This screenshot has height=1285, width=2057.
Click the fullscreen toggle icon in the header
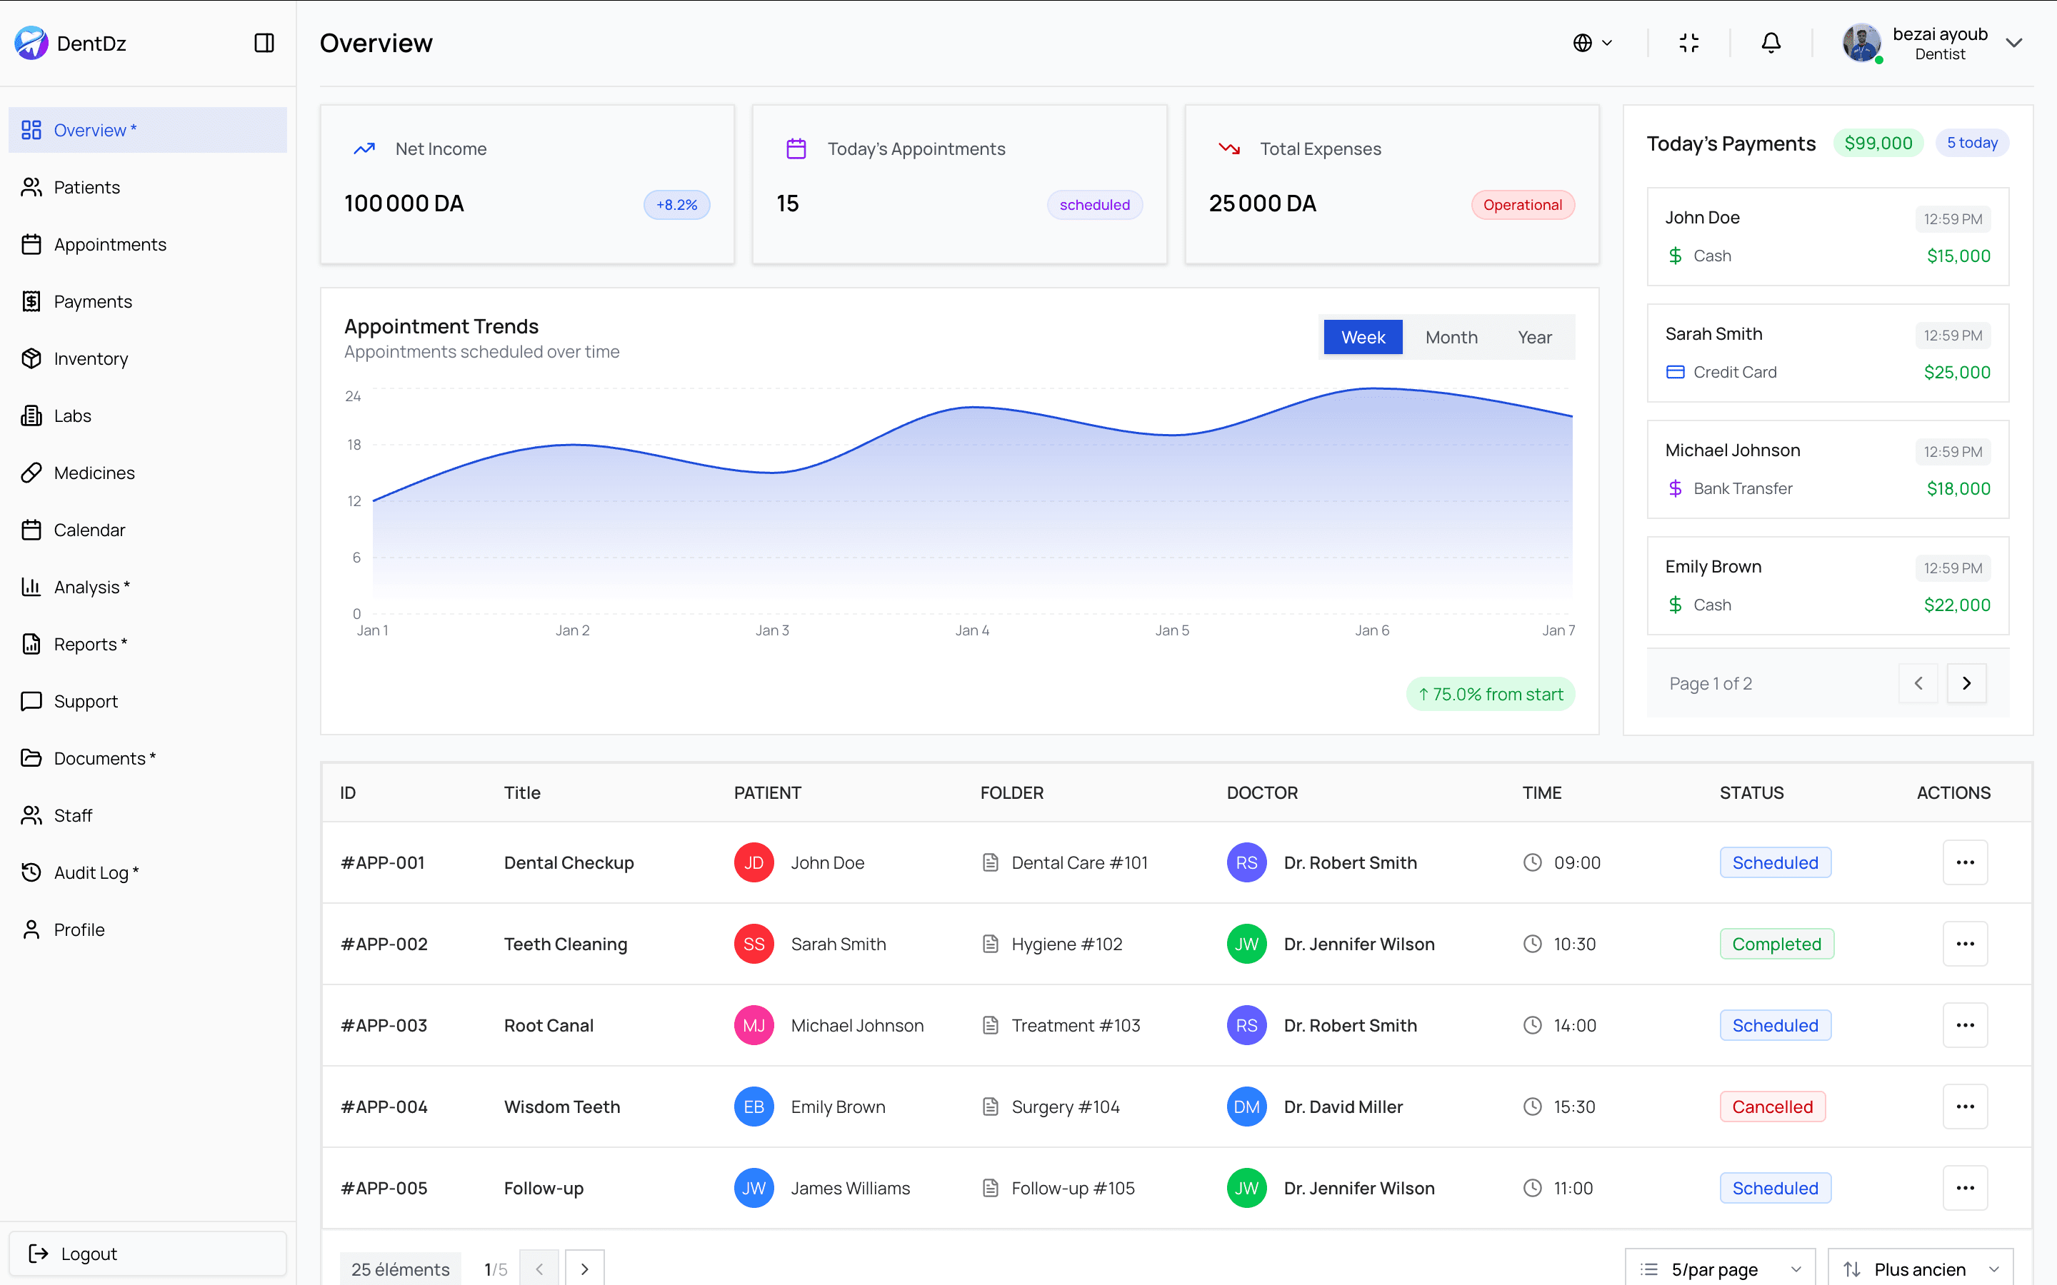1688,43
